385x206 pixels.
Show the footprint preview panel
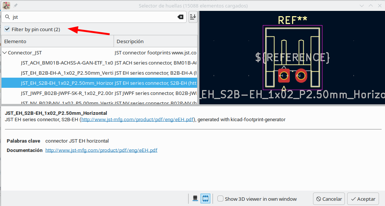click(x=205, y=198)
